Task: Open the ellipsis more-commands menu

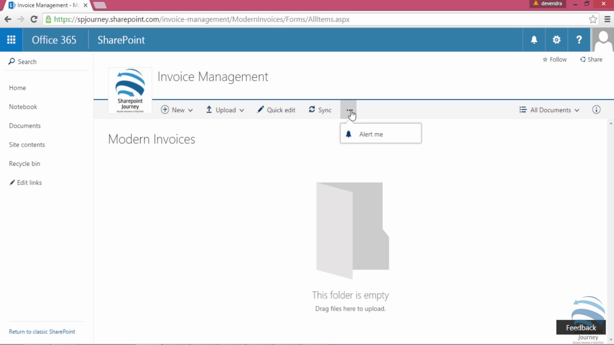Action: 349,110
